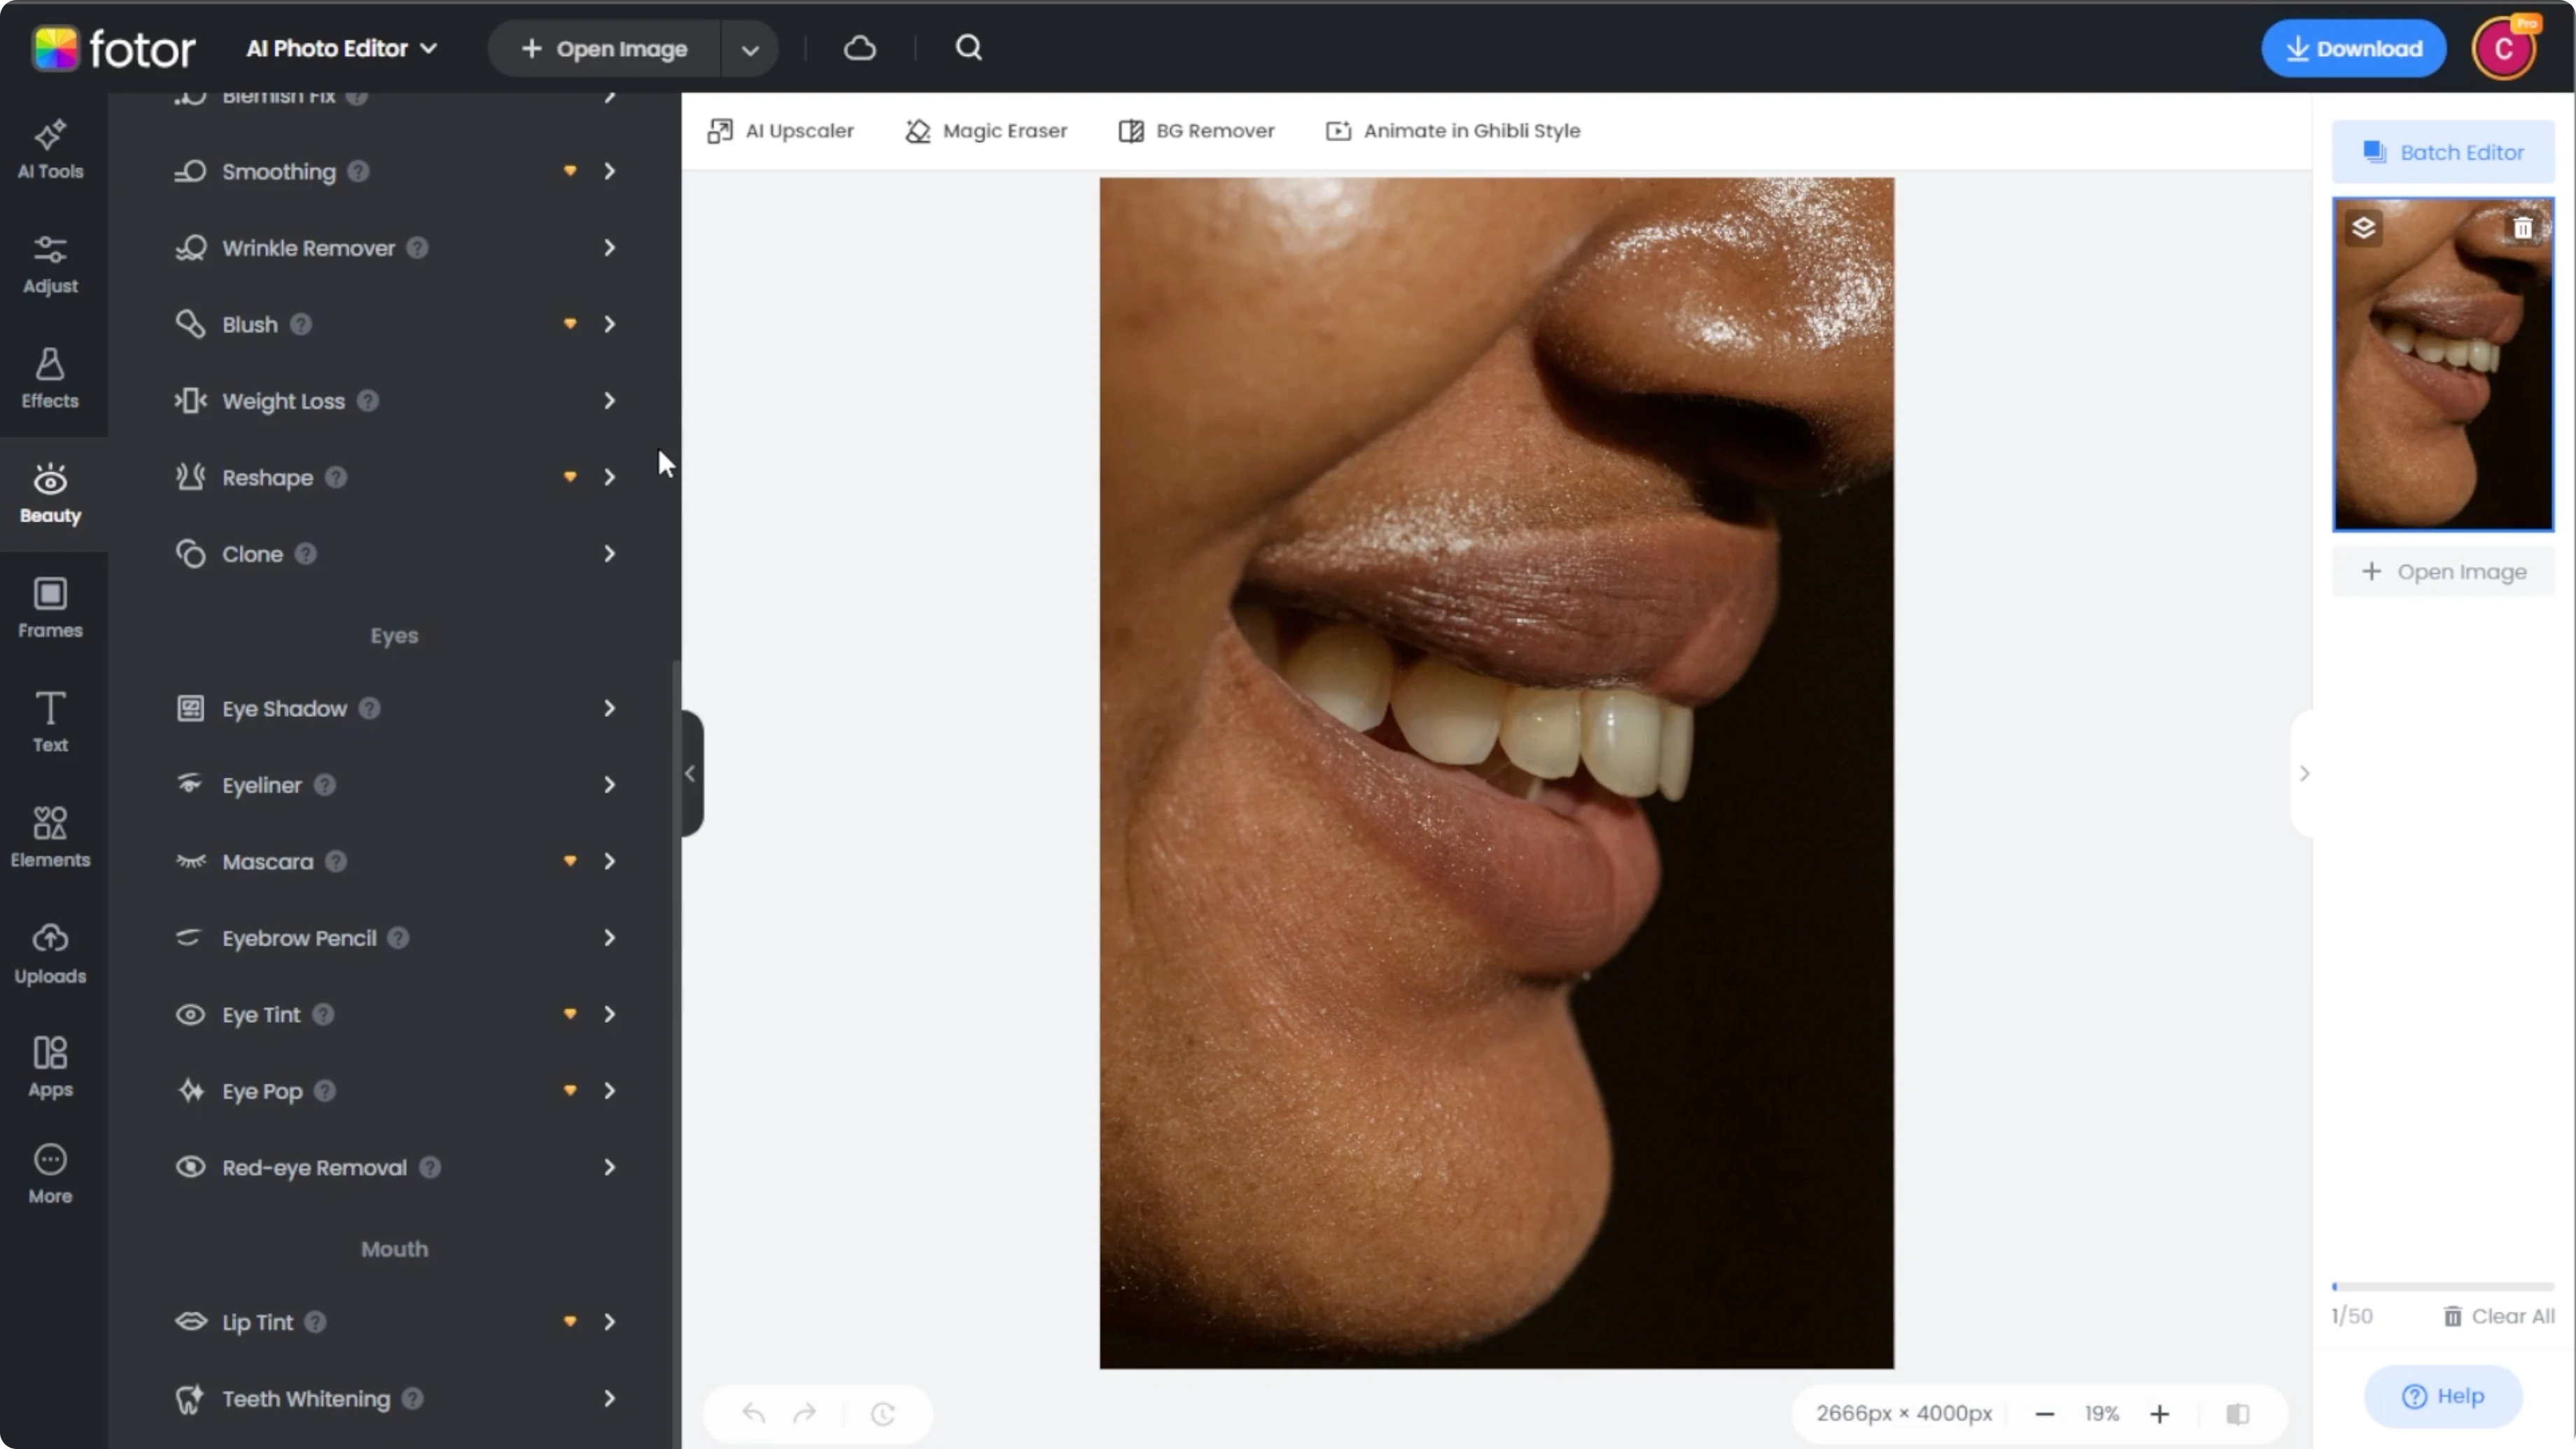Select the mouth image thumbnail
Image resolution: width=2576 pixels, height=1449 pixels.
coord(2443,364)
